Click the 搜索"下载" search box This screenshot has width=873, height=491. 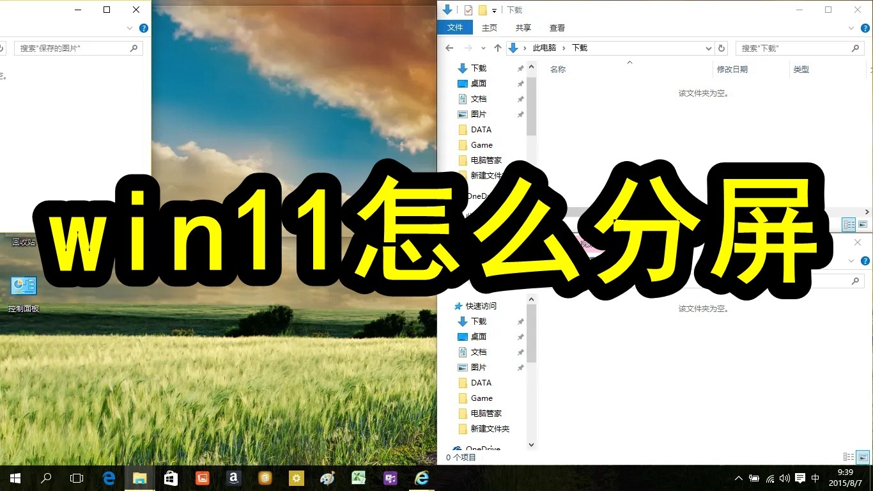(x=800, y=48)
